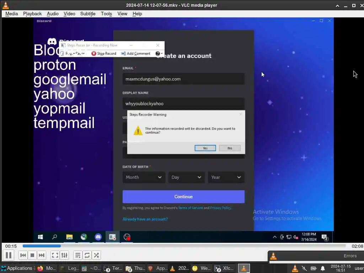The height and width of the screenshot is (273, 364).
Task: Toggle VLC fullscreen mode
Action: pyautogui.click(x=55, y=255)
